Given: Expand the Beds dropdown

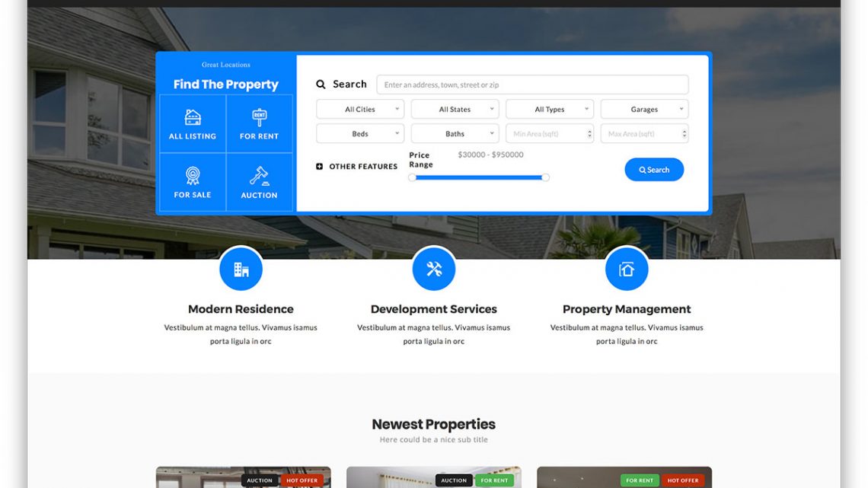Looking at the screenshot, I should 360,134.
